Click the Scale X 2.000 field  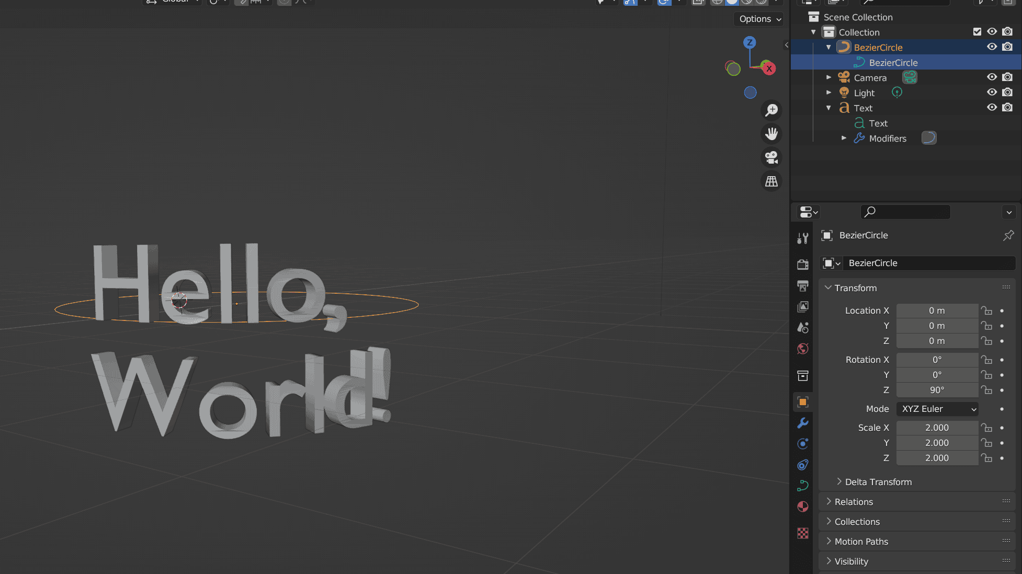tap(937, 428)
